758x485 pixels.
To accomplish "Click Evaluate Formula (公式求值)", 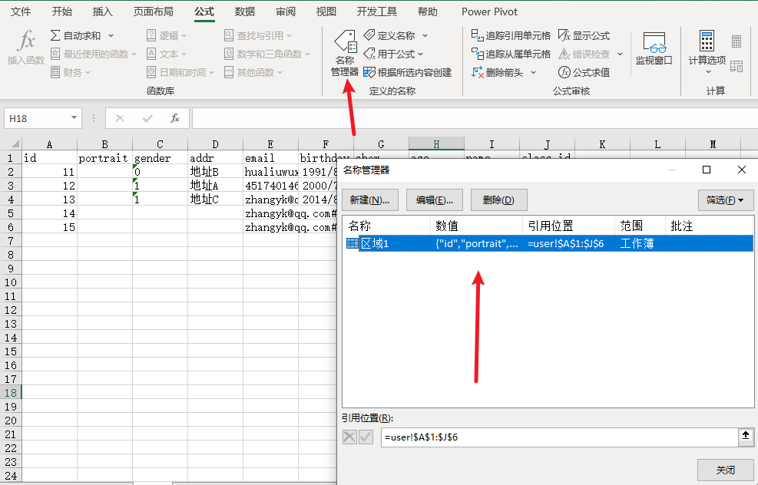I will click(584, 72).
